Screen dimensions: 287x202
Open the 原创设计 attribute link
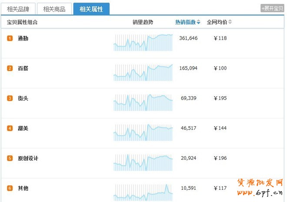coord(28,158)
